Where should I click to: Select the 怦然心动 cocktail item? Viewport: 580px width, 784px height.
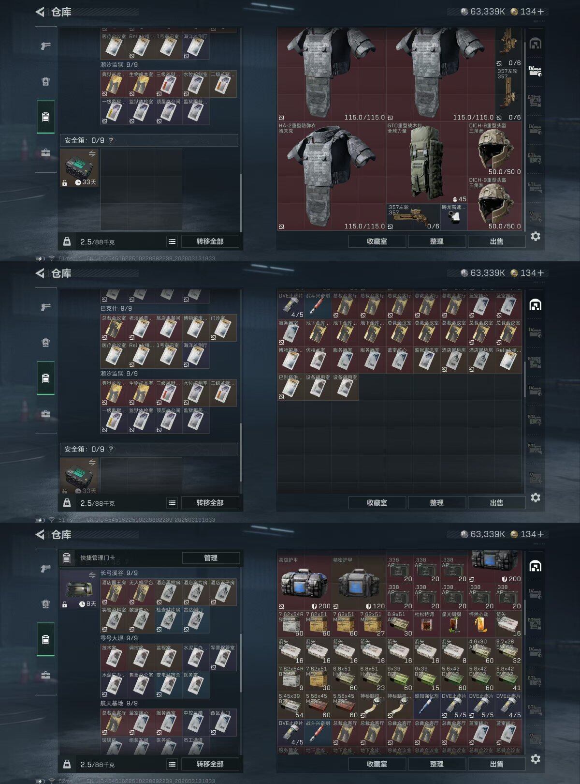(x=481, y=623)
